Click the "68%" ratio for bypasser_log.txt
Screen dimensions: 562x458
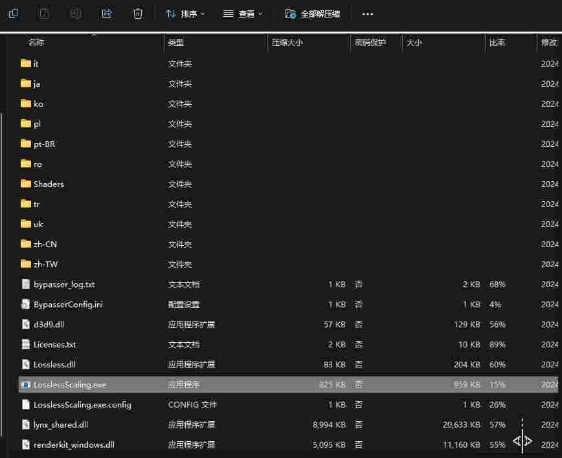pos(497,285)
